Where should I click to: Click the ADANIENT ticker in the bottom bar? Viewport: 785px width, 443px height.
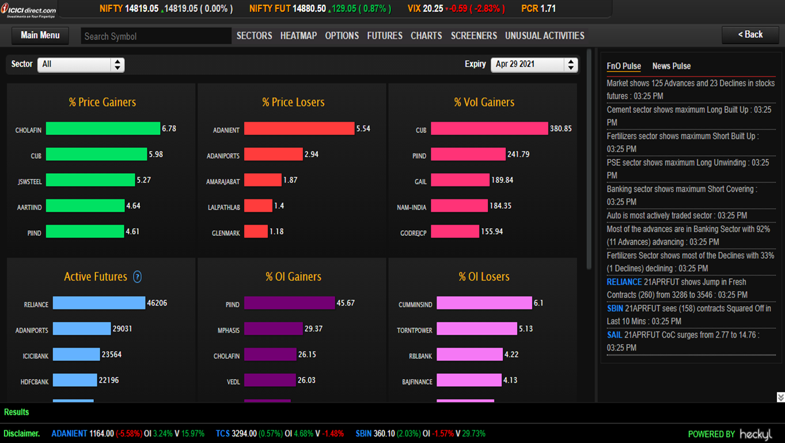point(69,434)
